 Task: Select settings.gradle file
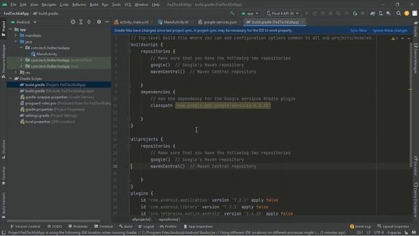48,115
